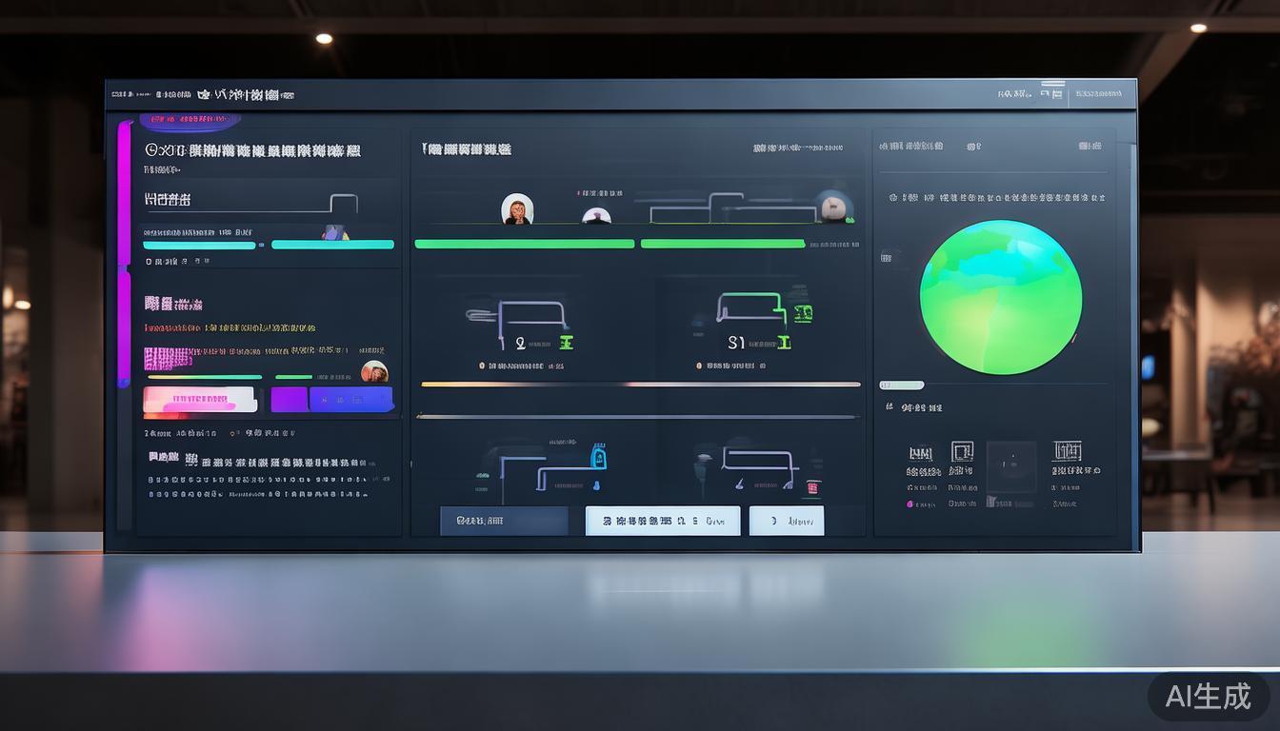Click the round profile photo in the left panel

coord(374,371)
